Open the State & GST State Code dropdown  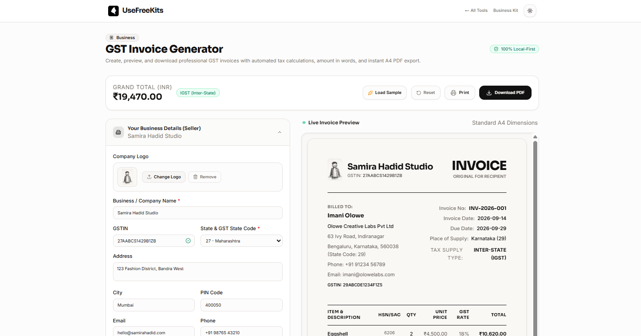241,241
